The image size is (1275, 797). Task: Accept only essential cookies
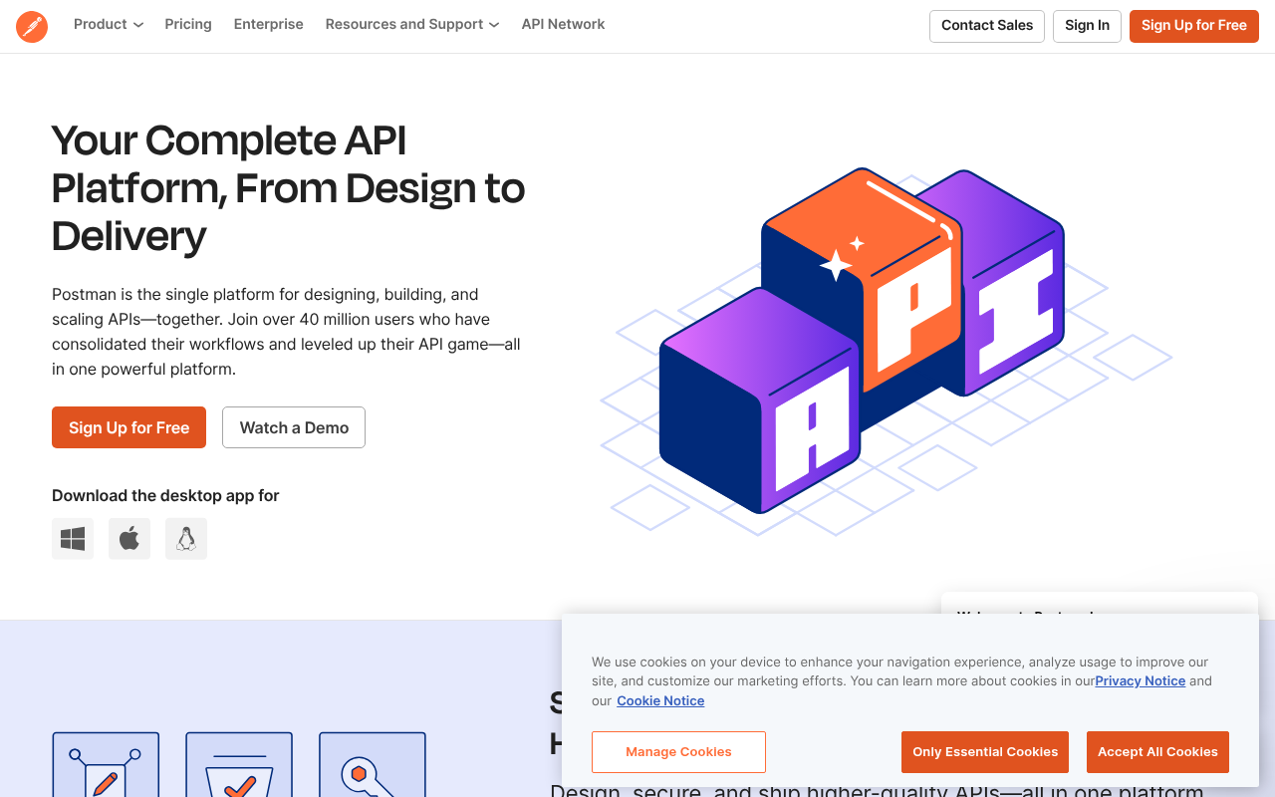coord(984,751)
